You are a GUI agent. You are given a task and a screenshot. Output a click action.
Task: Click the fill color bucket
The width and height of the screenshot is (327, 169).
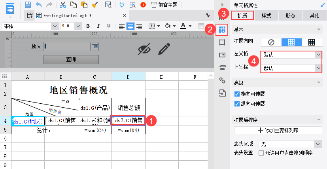[168, 26]
